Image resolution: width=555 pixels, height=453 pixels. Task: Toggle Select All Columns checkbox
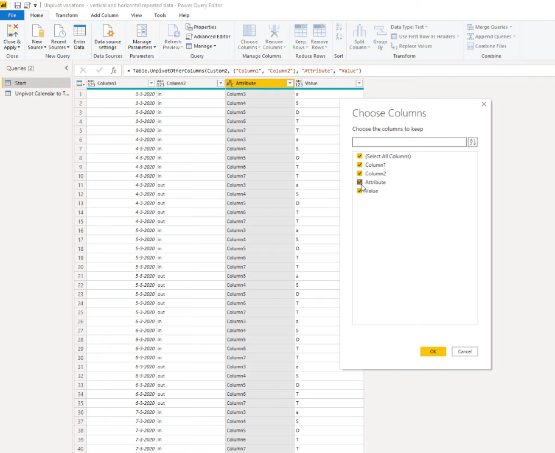360,156
